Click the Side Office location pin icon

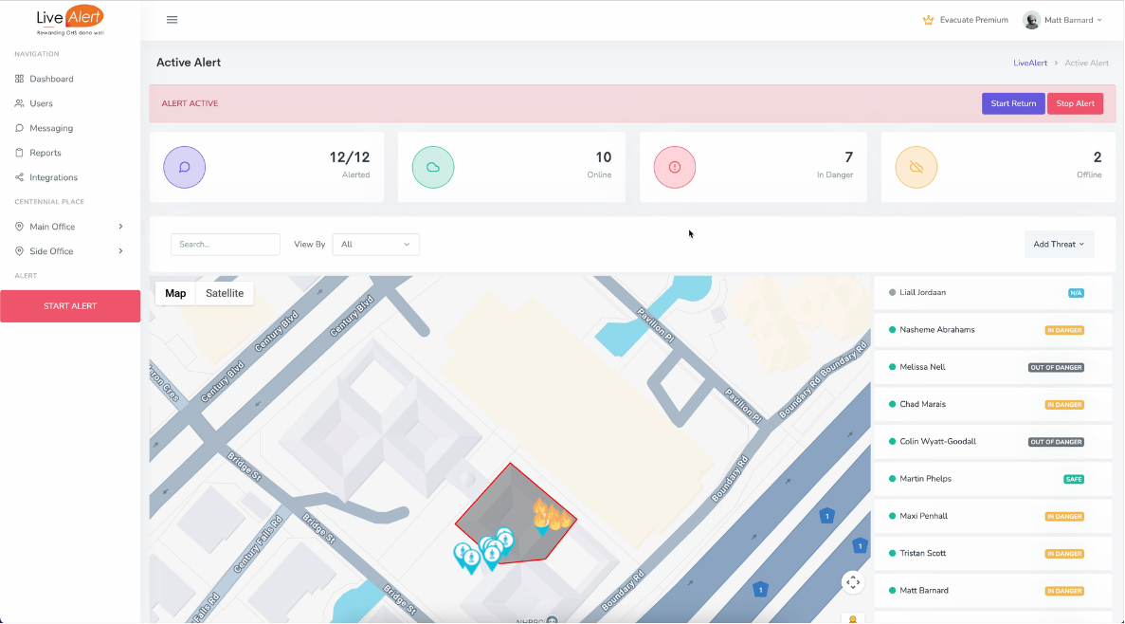(19, 251)
